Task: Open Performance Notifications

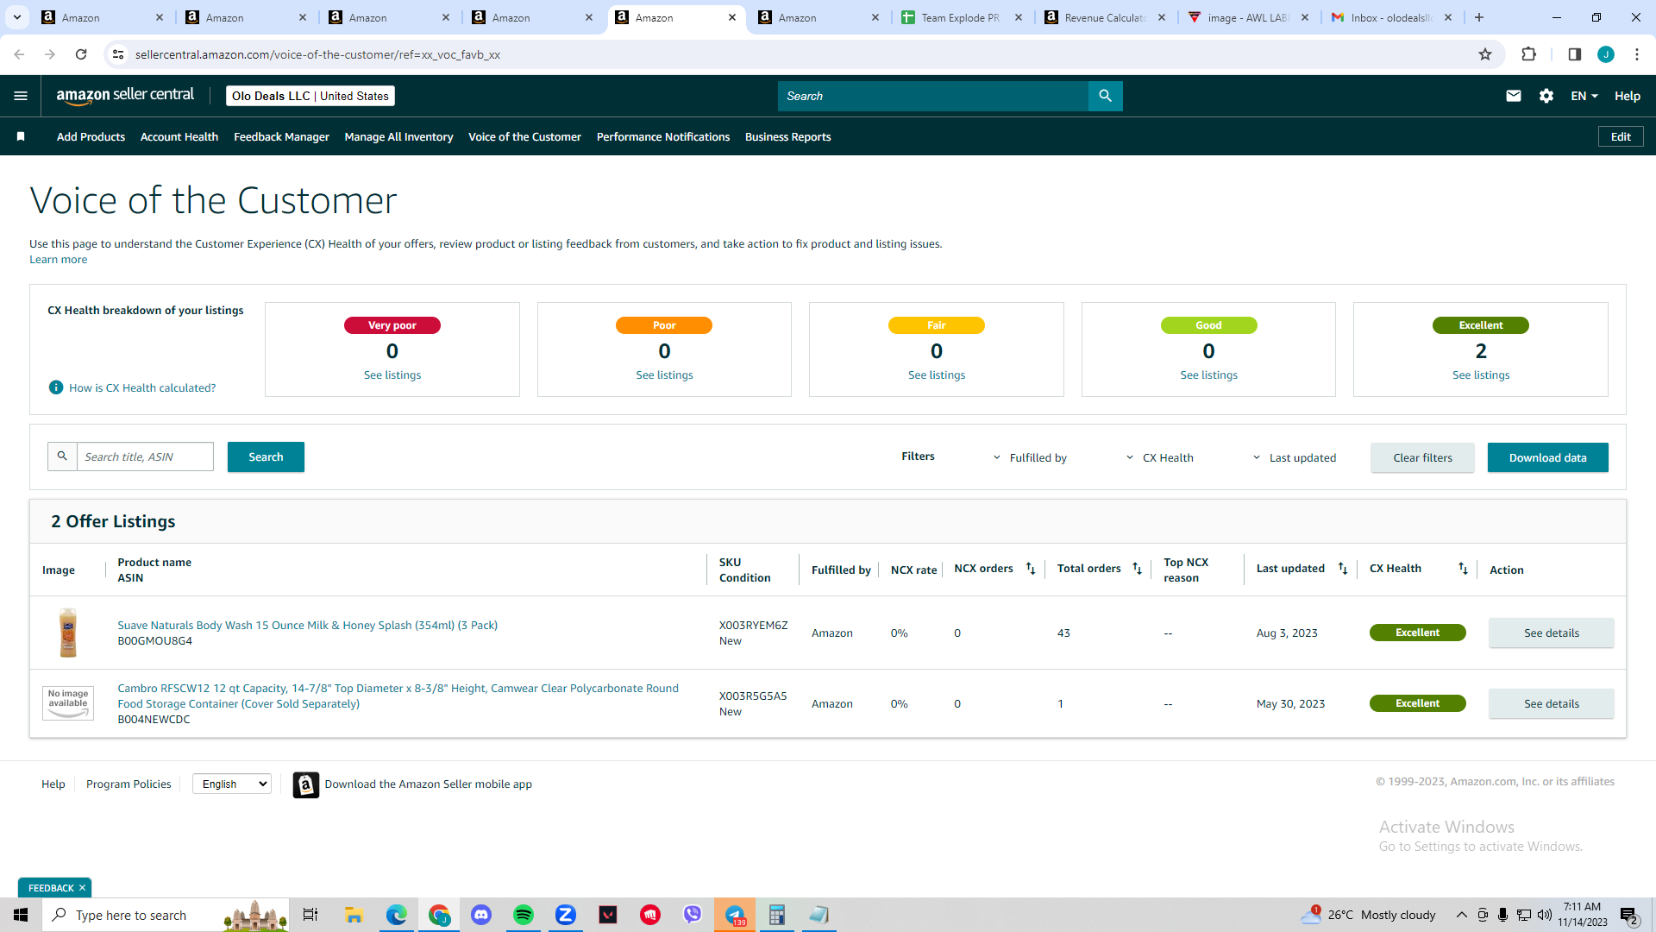Action: pyautogui.click(x=663, y=136)
